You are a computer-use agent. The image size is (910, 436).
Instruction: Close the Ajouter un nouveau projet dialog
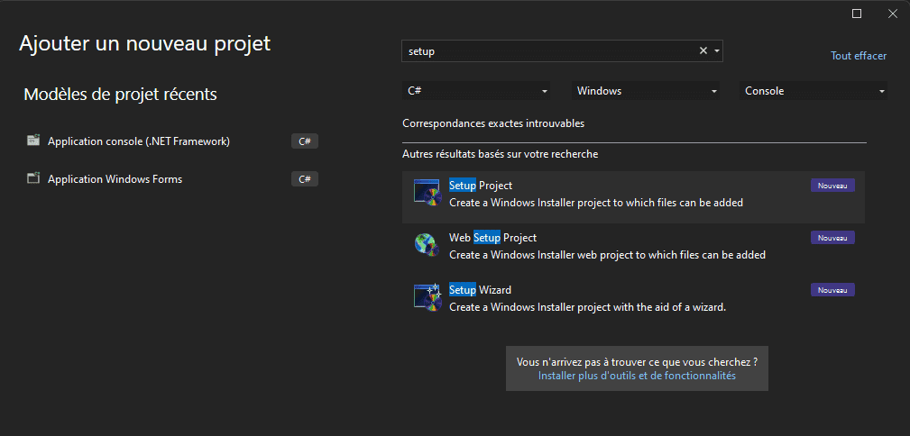(893, 14)
